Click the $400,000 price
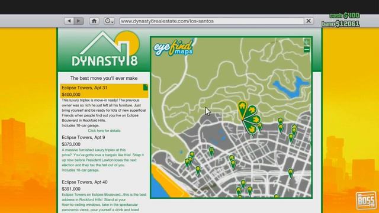379x213 pixels. tap(71, 95)
